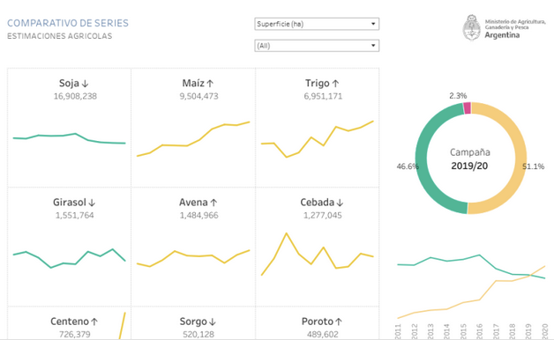Click the up arrow next to Maíz
The width and height of the screenshot is (554, 340).
tap(210, 84)
